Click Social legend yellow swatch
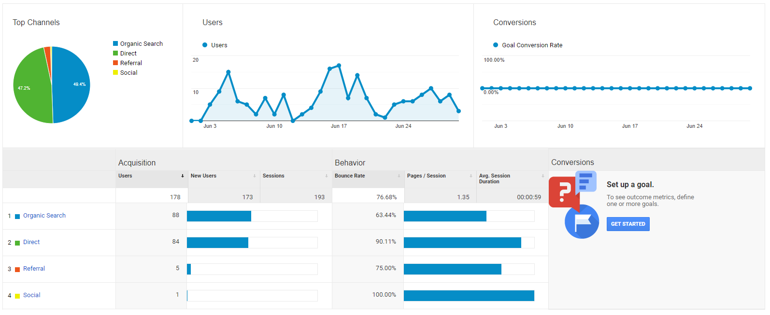 (115, 72)
